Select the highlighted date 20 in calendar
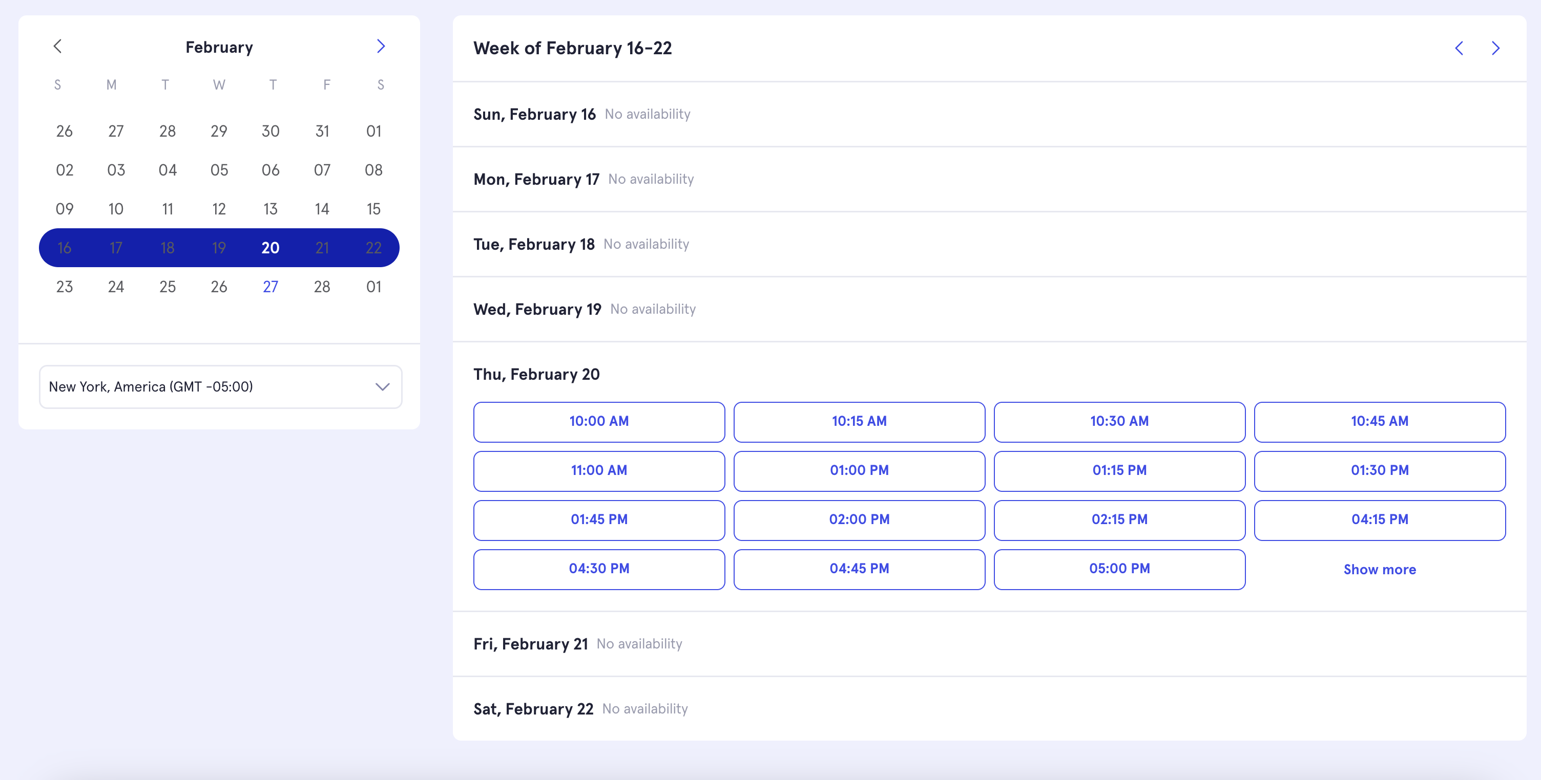The image size is (1541, 780). pyautogui.click(x=270, y=248)
